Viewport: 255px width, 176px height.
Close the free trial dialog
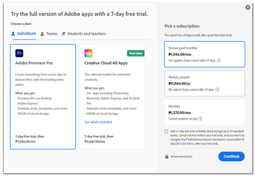pos(248,7)
